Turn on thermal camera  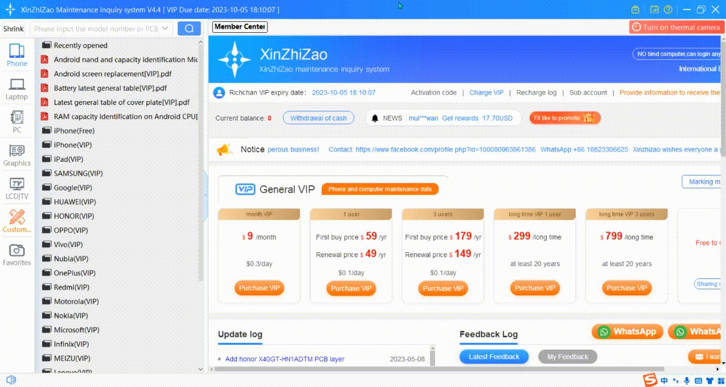(x=676, y=27)
